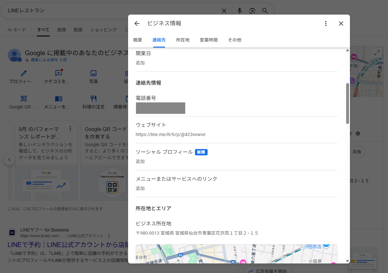Click the scrollbar down arrow in dialog
388x273 pixels.
[347, 261]
